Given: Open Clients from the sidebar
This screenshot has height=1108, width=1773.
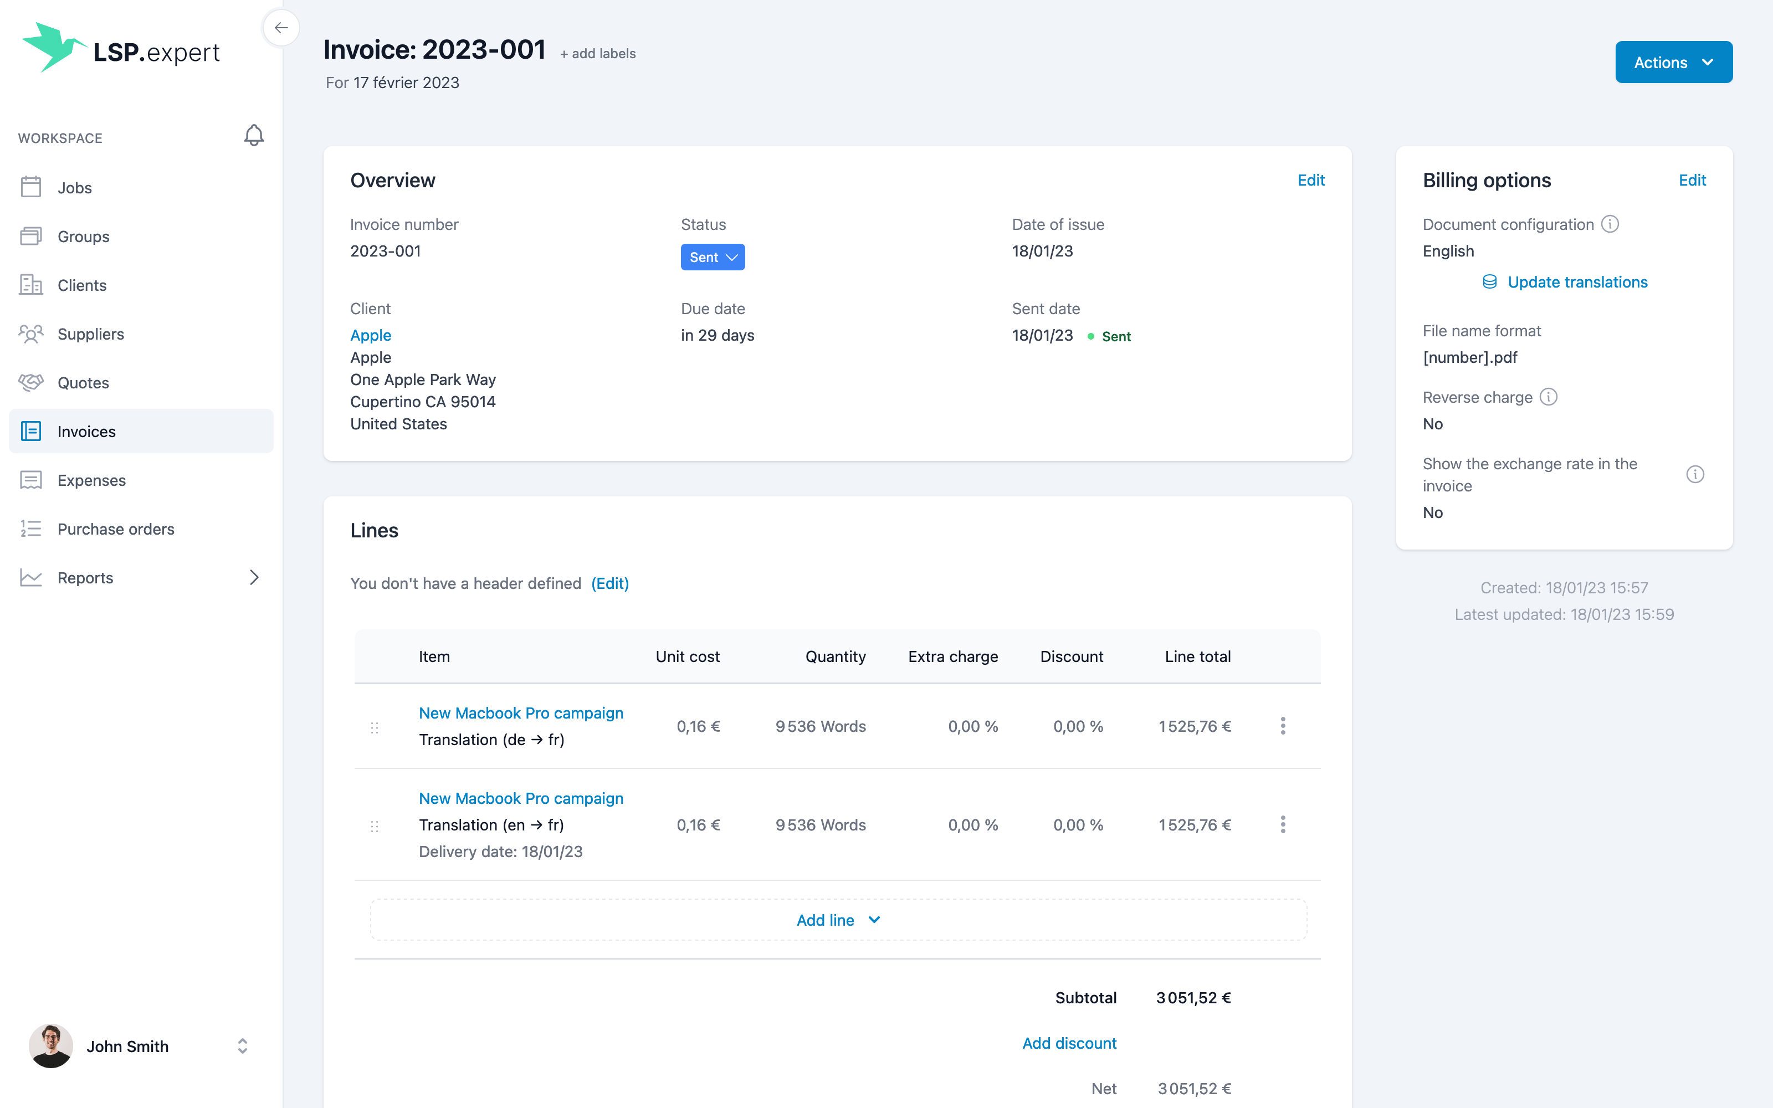Looking at the screenshot, I should (x=81, y=285).
